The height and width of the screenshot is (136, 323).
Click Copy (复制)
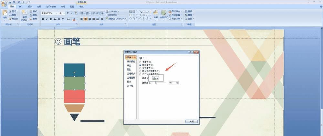(13, 15)
